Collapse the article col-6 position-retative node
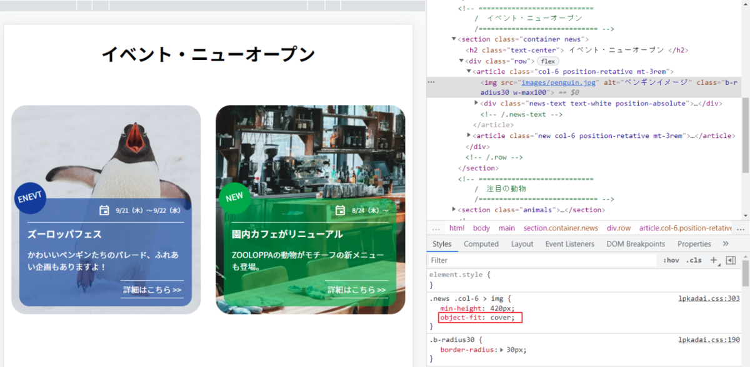The height and width of the screenshot is (367, 750). [469, 72]
